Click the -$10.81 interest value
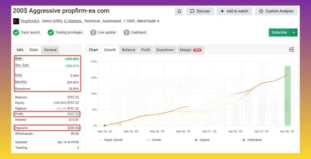This screenshot has height=159, width=311. click(x=74, y=120)
